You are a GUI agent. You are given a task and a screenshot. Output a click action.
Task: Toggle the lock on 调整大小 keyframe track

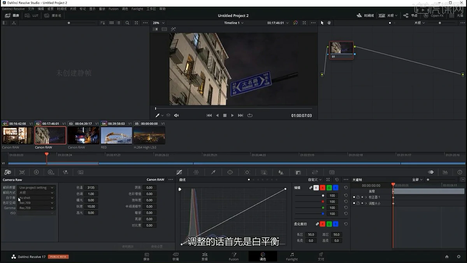pos(358,203)
